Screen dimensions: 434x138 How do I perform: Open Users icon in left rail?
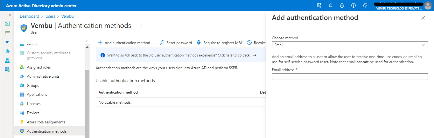pos(7,60)
